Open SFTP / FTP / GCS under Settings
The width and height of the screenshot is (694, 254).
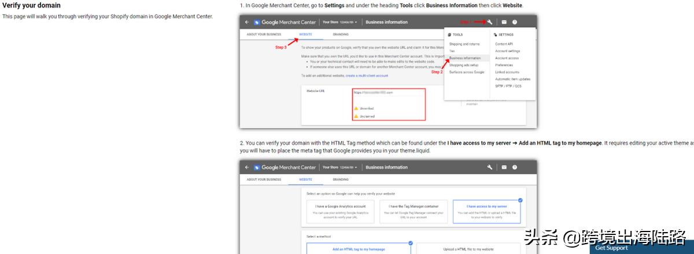point(508,86)
